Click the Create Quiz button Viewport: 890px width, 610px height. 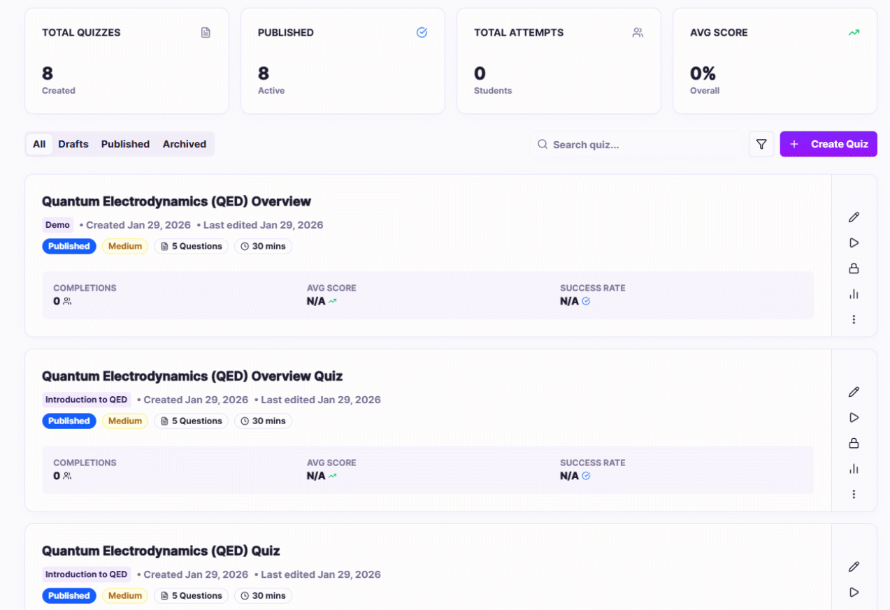click(x=828, y=144)
